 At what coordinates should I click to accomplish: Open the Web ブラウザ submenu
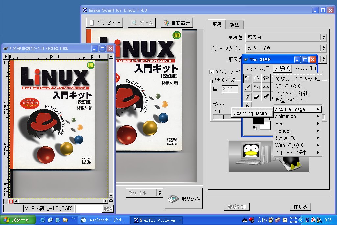pyautogui.click(x=298, y=145)
